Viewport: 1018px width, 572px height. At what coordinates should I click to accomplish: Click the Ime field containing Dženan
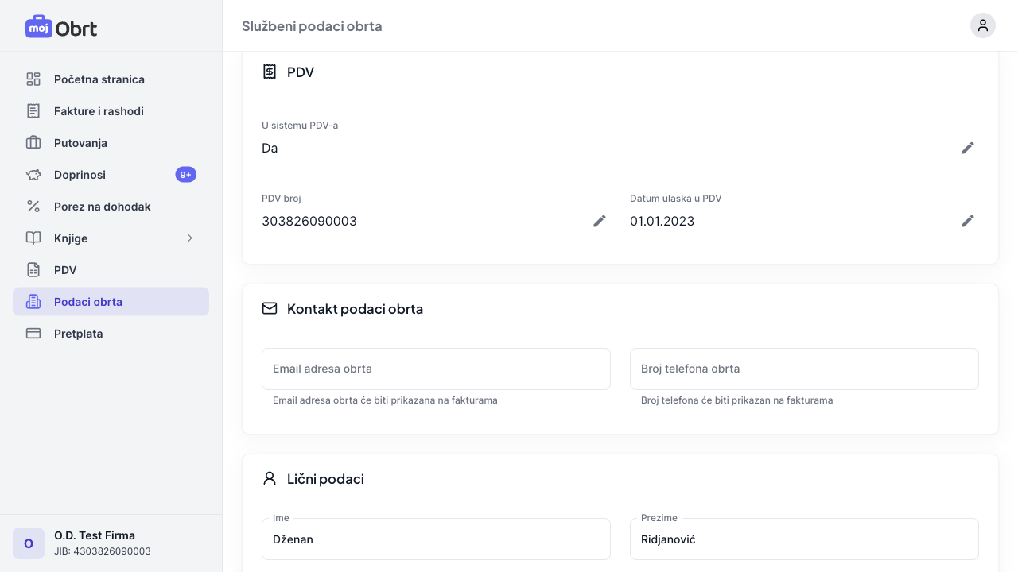436,539
